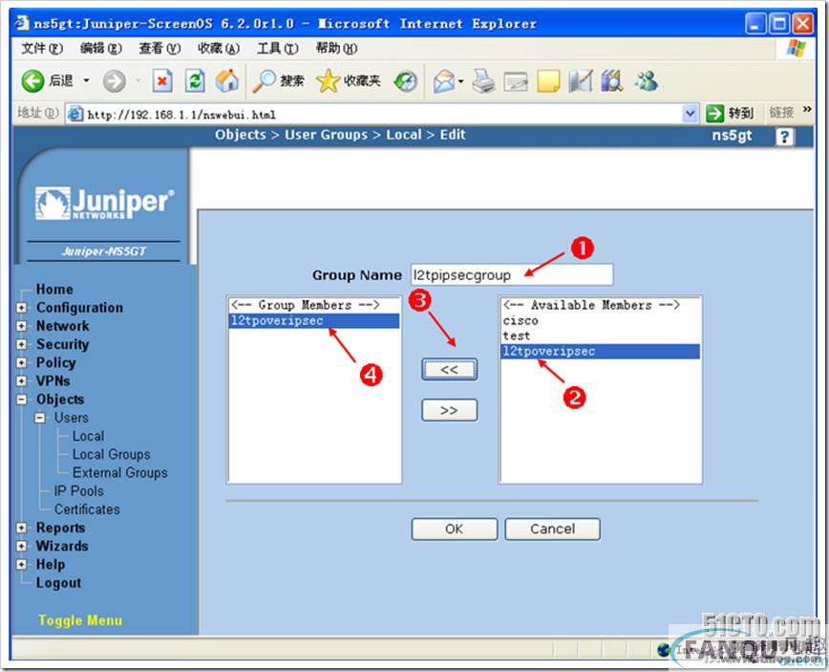This screenshot has width=829, height=672.
Task: Click the yellow note Discuss icon
Action: click(548, 81)
